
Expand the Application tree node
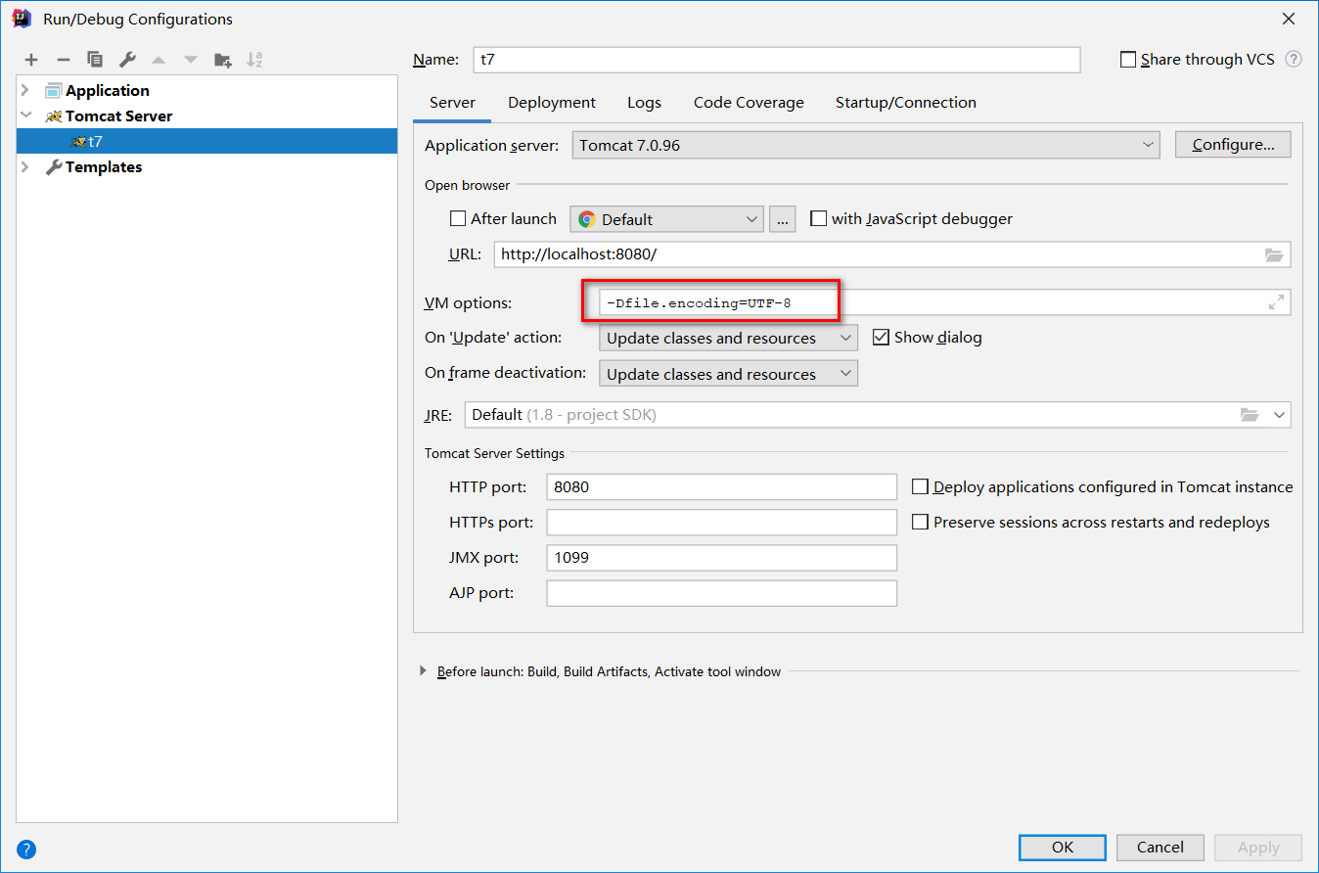coord(26,91)
